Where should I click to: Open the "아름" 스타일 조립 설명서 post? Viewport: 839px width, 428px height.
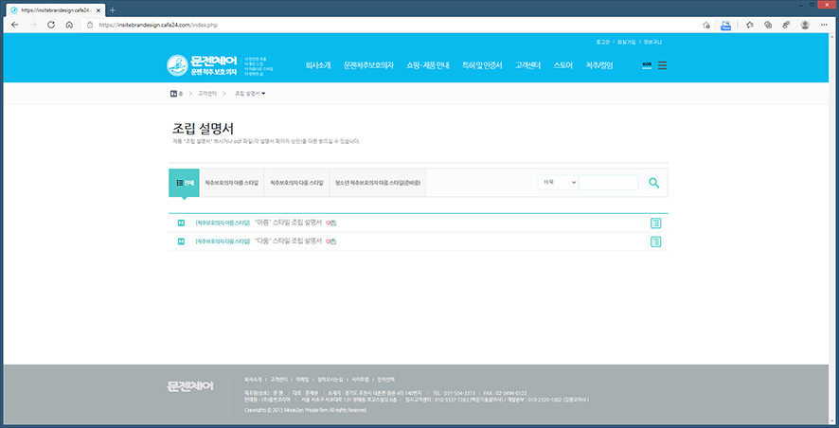pyautogui.click(x=288, y=223)
